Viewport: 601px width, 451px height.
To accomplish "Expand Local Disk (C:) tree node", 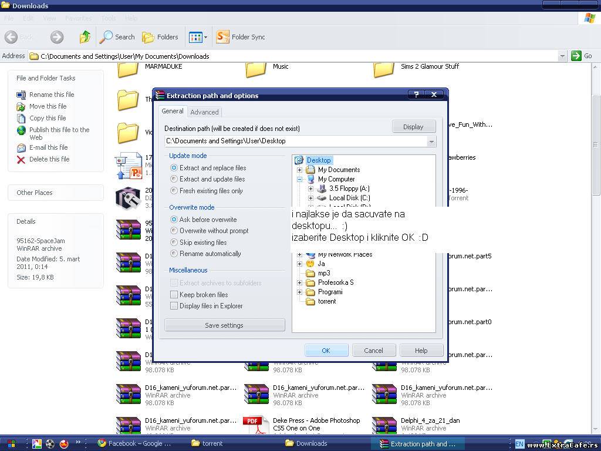I will (311, 198).
